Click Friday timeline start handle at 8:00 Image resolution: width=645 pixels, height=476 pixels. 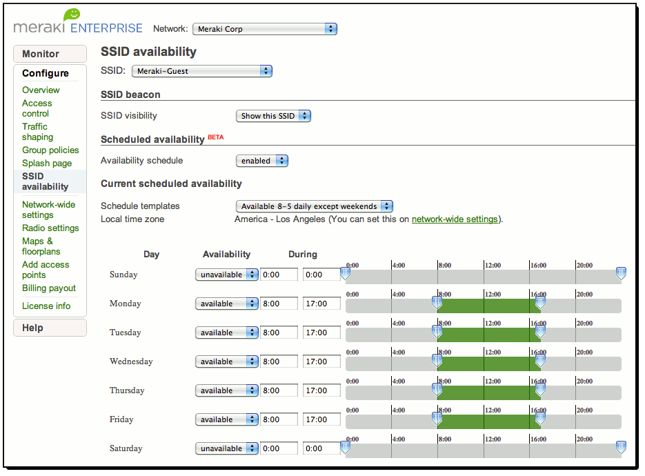coord(437,419)
